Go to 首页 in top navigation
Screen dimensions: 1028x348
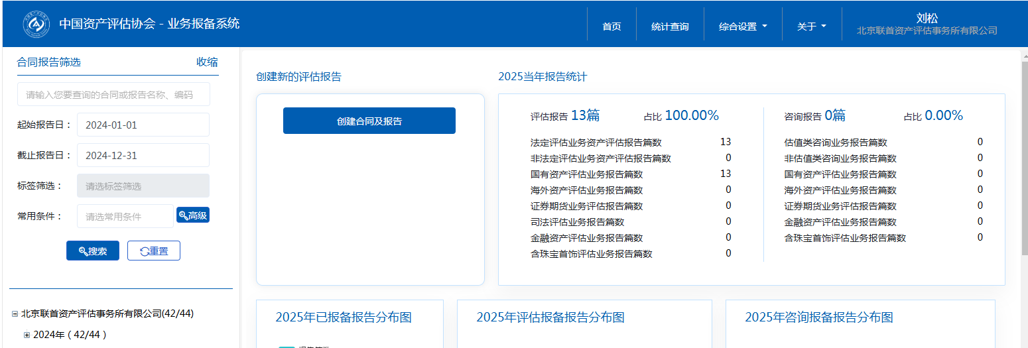point(611,27)
